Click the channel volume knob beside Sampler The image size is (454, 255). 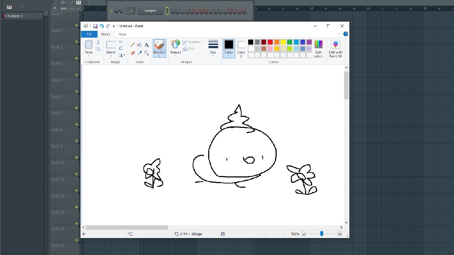[x=121, y=11]
